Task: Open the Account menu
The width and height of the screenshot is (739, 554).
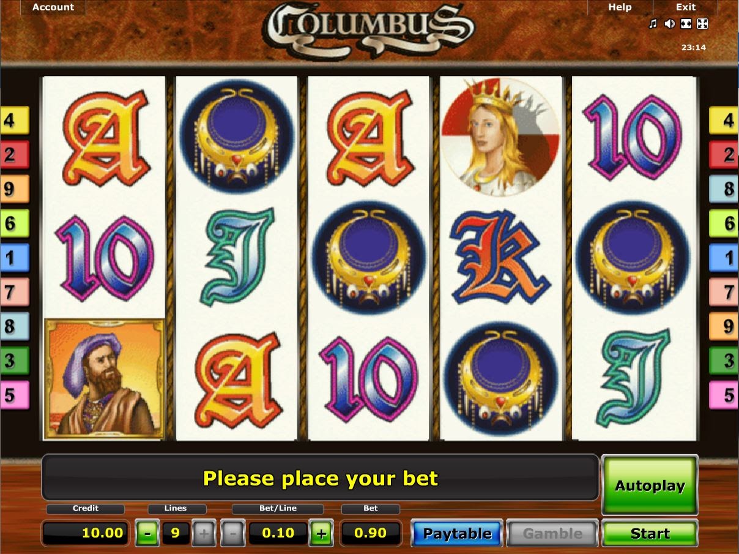Action: coord(53,7)
